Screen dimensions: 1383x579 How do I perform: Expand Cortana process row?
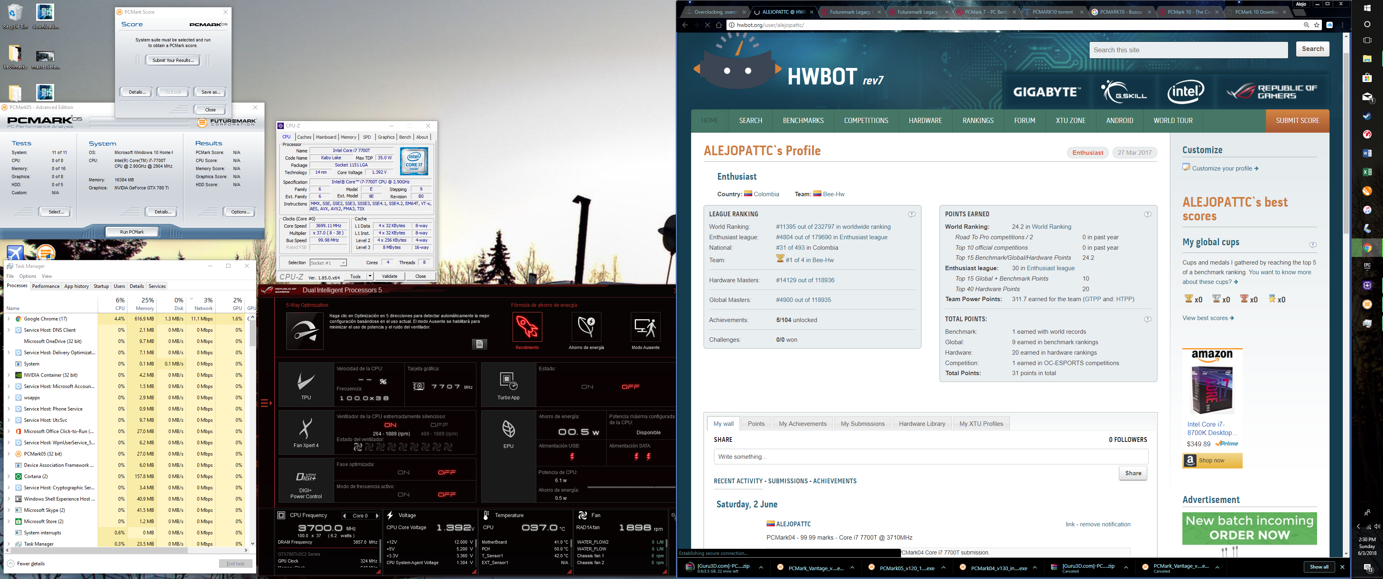click(x=8, y=476)
